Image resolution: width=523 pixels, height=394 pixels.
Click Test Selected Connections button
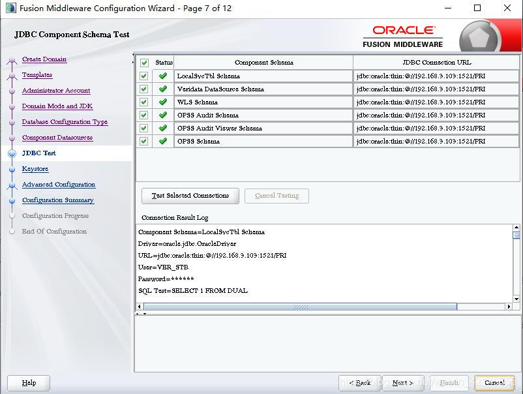click(190, 196)
